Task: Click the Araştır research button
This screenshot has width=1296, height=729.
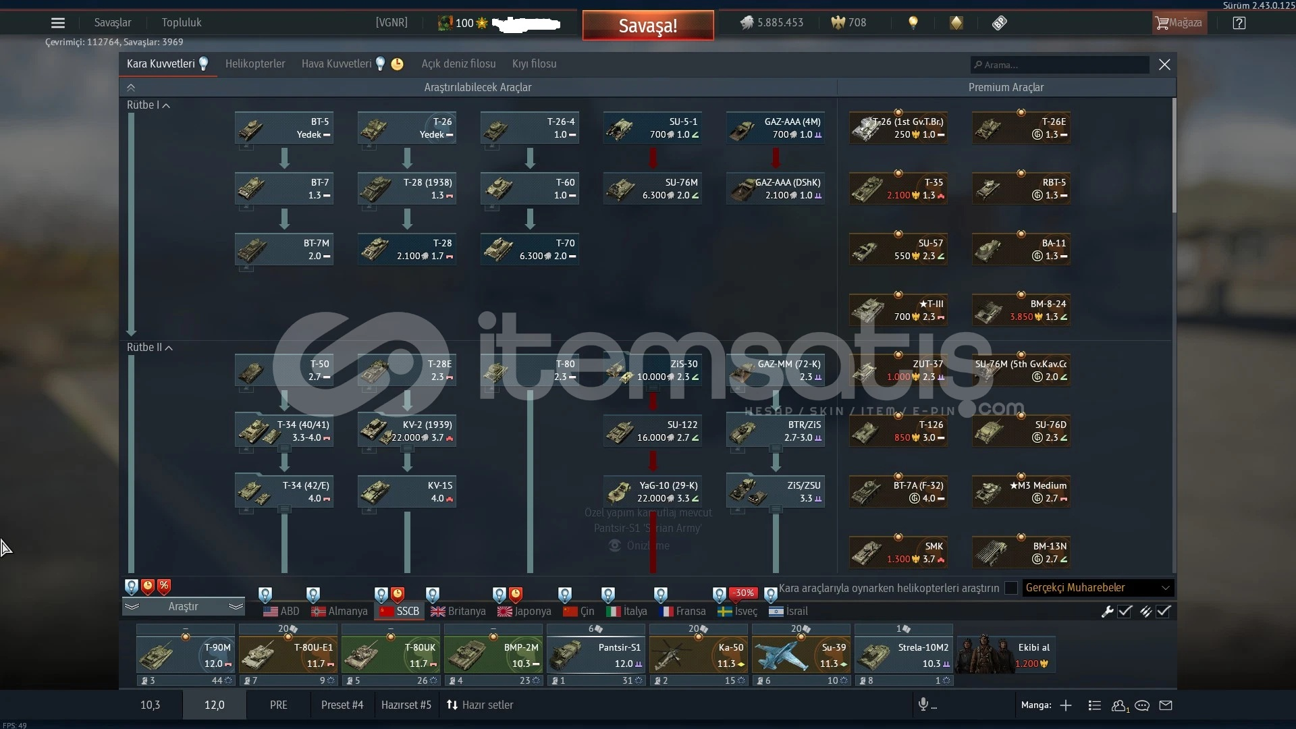Action: [183, 607]
